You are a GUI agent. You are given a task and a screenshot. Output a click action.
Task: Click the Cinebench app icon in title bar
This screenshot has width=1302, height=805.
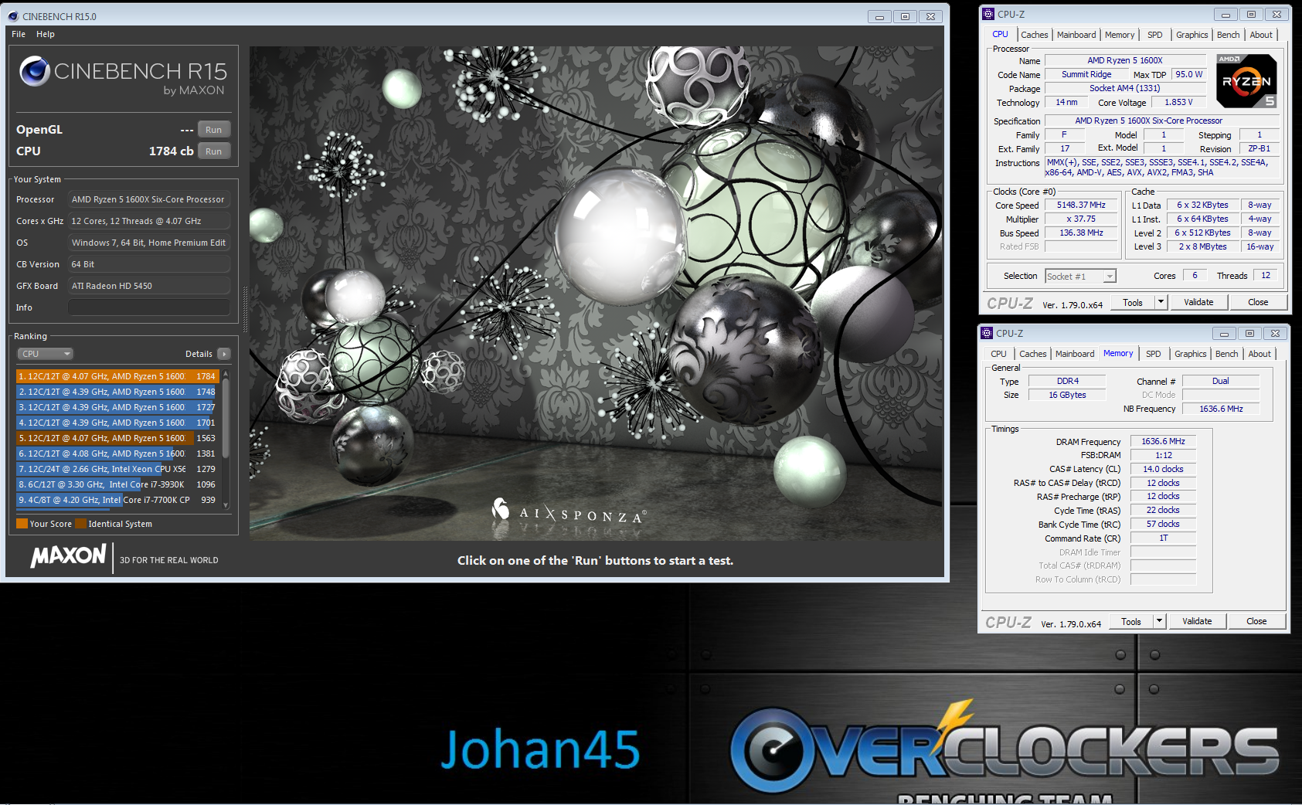pos(12,16)
